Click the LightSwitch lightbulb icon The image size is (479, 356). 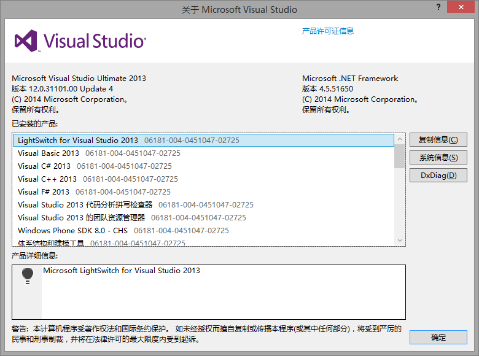(27, 276)
